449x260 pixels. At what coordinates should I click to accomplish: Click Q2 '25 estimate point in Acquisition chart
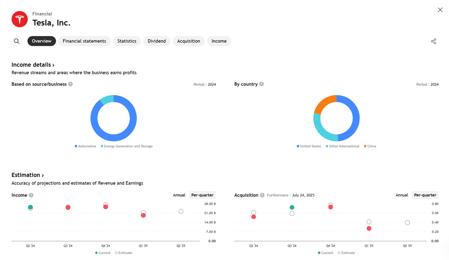(407, 223)
